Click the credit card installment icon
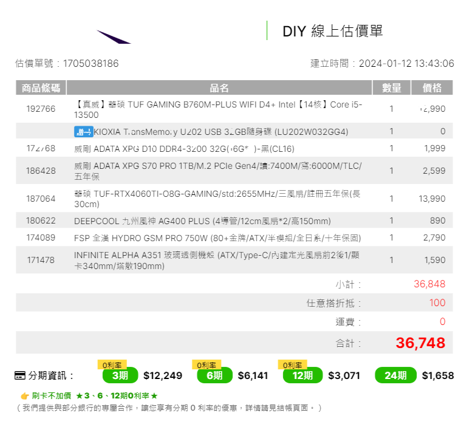The image size is (469, 427). [19, 375]
